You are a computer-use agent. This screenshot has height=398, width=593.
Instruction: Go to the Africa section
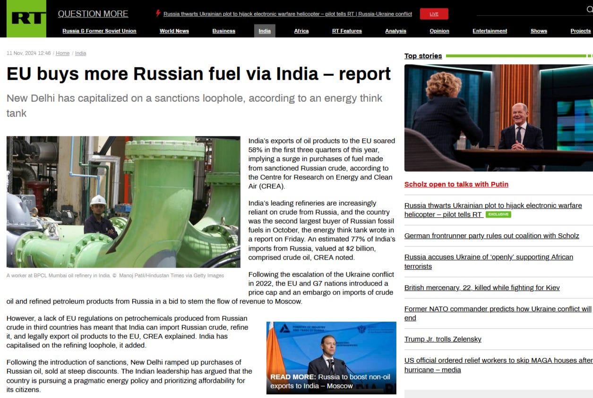point(301,31)
